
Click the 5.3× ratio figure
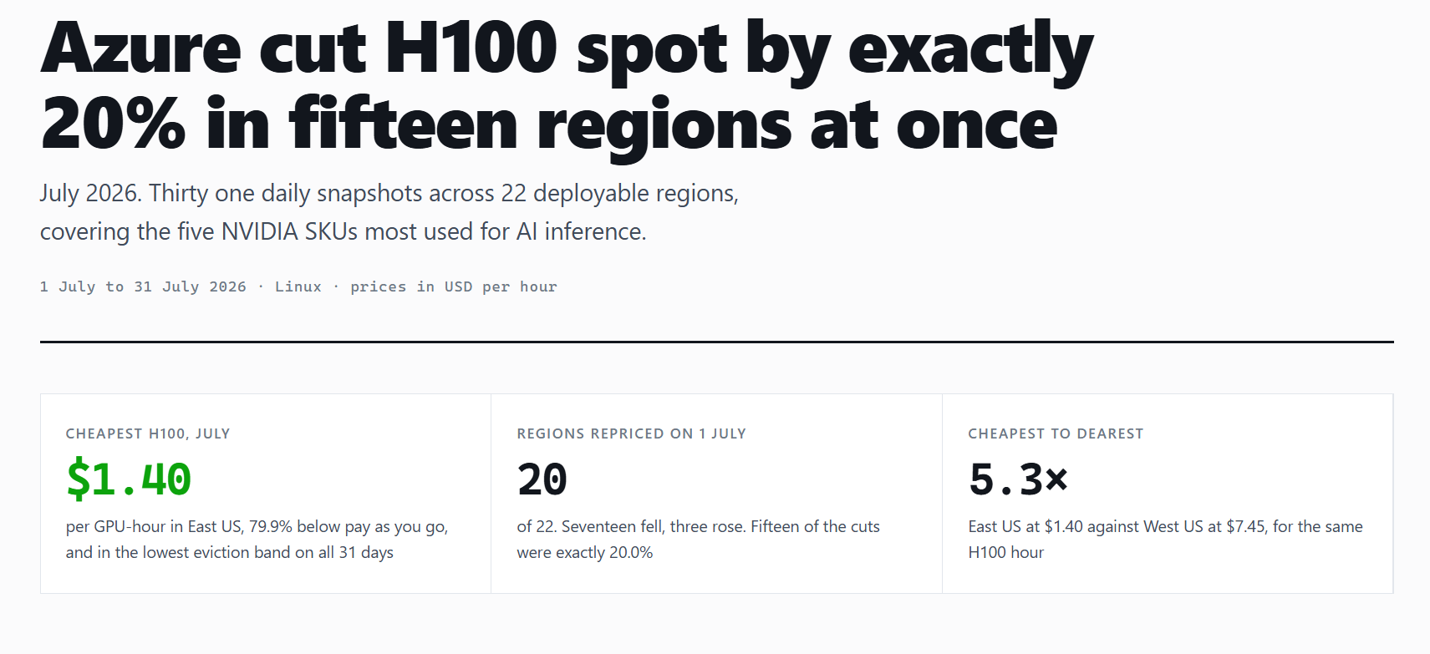pos(1018,479)
